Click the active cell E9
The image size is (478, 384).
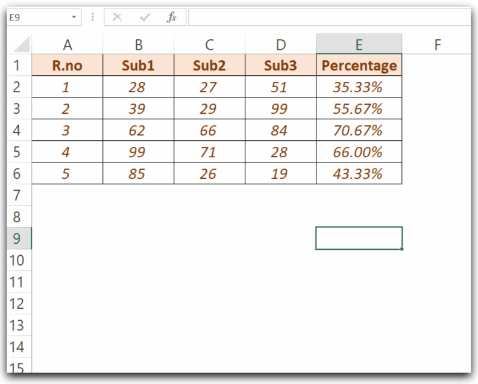coord(359,238)
